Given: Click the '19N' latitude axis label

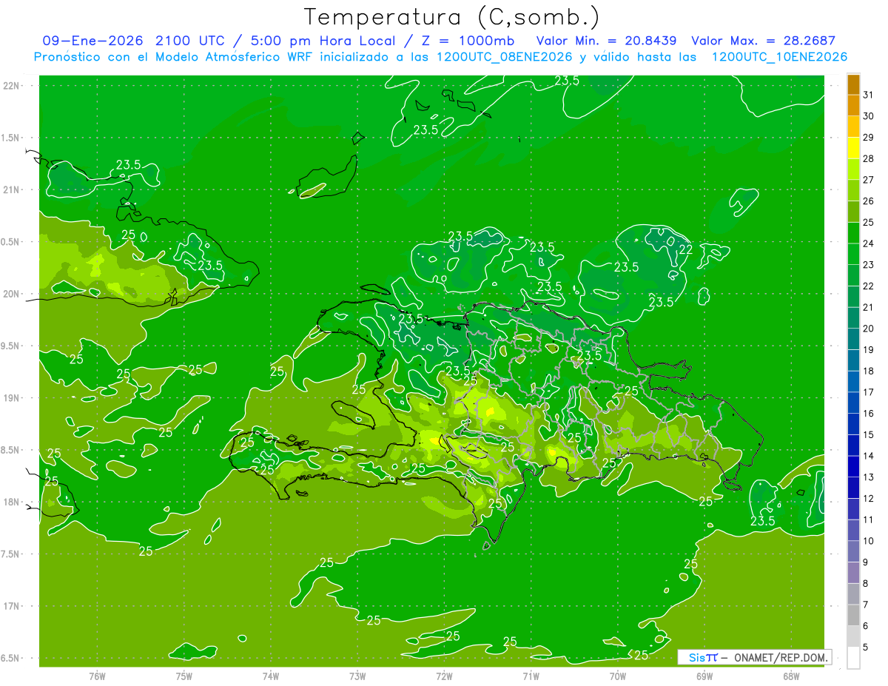Looking at the screenshot, I should [x=11, y=398].
